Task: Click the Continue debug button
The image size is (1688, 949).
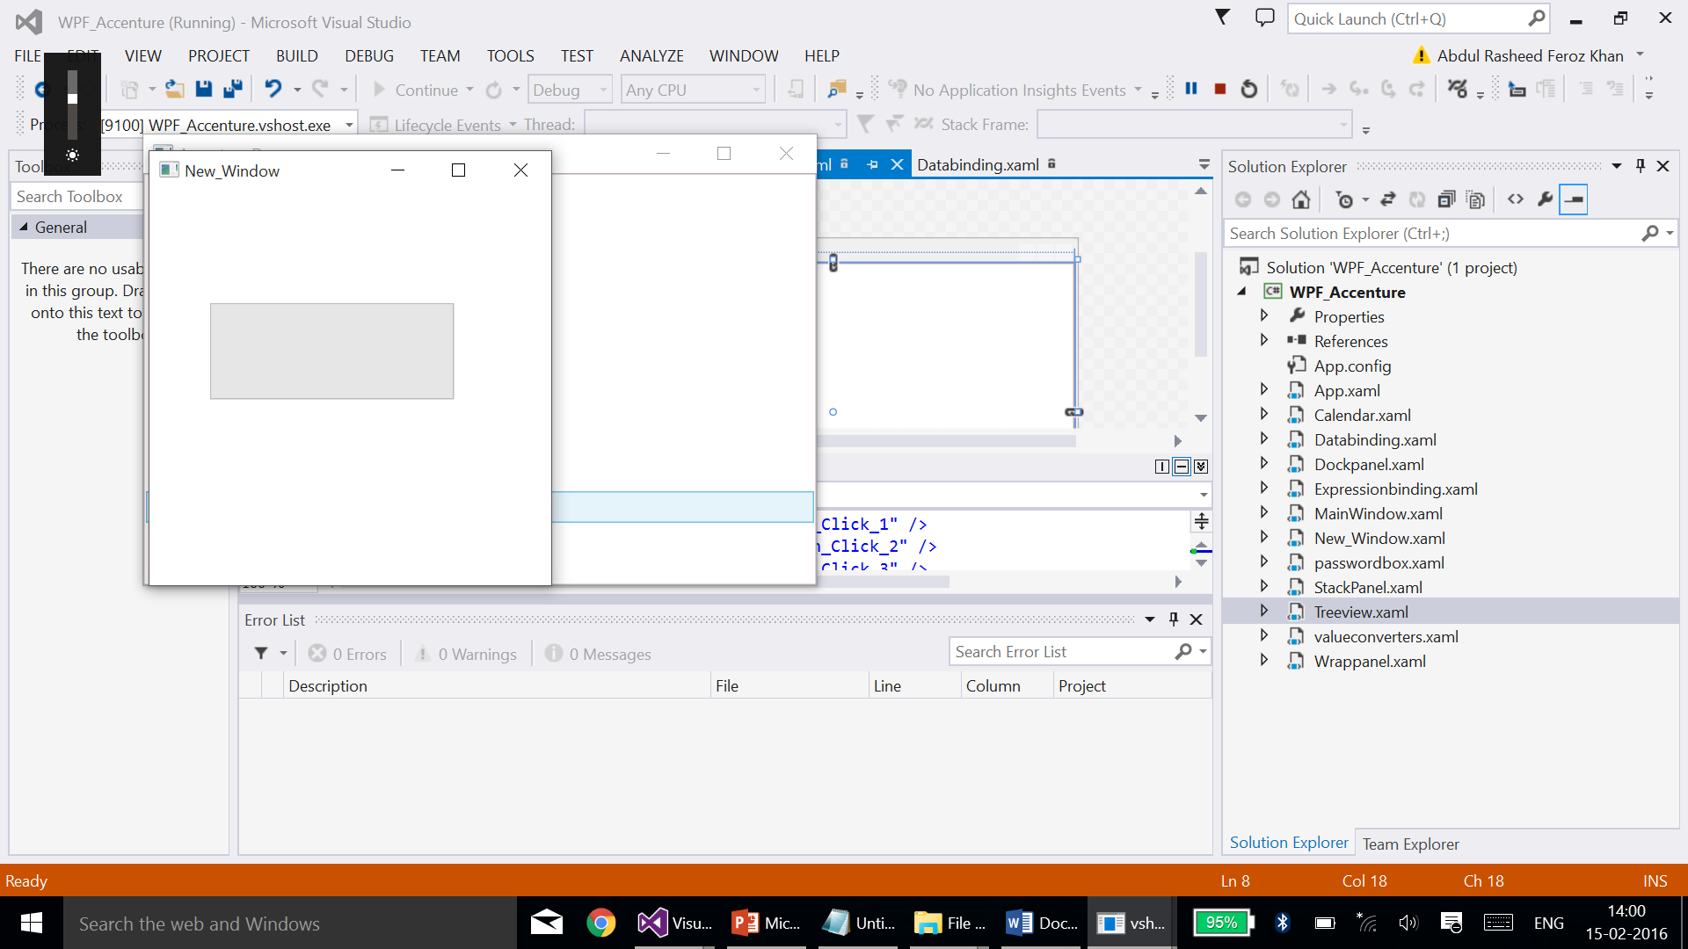Action: (x=415, y=90)
